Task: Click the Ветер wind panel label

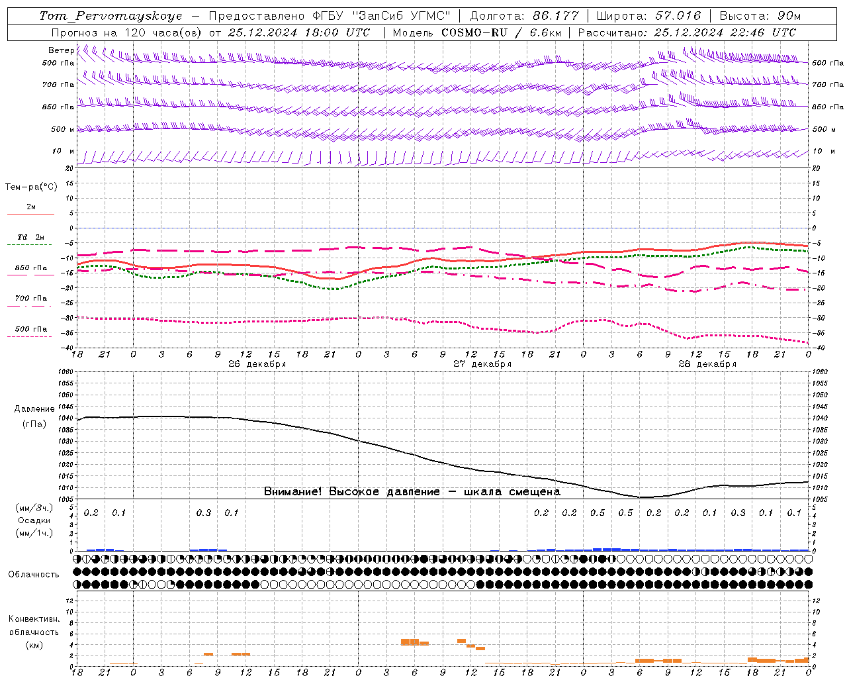Action: pos(61,50)
